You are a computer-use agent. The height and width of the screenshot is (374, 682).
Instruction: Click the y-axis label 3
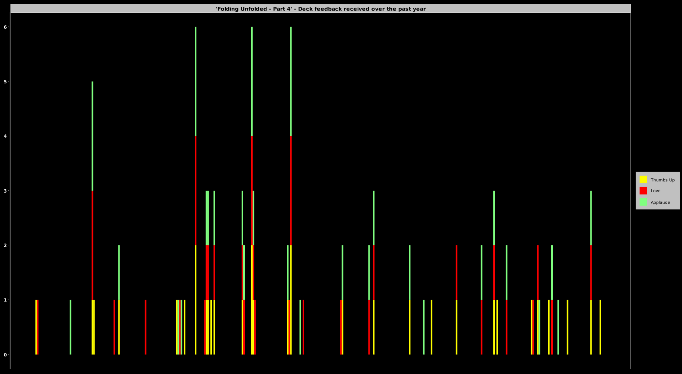(x=6, y=191)
